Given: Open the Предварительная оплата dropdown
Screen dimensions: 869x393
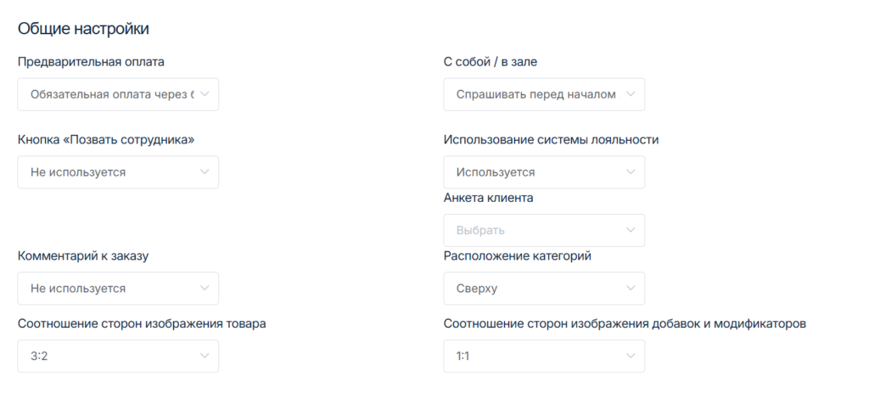Looking at the screenshot, I should 110,94.
